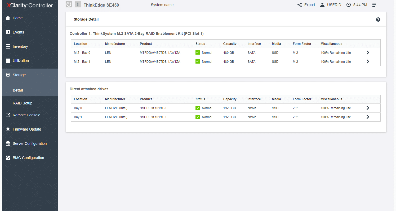Click the clock icon beside 5:44 PM
This screenshot has height=211, width=396.
349,5
